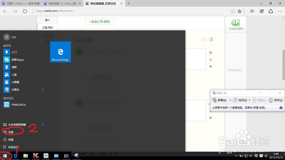Switch to 百度个人中心 browser tab
285x160 pixels.
[21, 3]
